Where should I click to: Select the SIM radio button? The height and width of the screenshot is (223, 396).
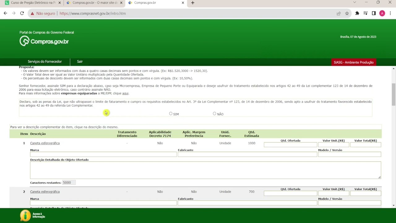coord(171,114)
